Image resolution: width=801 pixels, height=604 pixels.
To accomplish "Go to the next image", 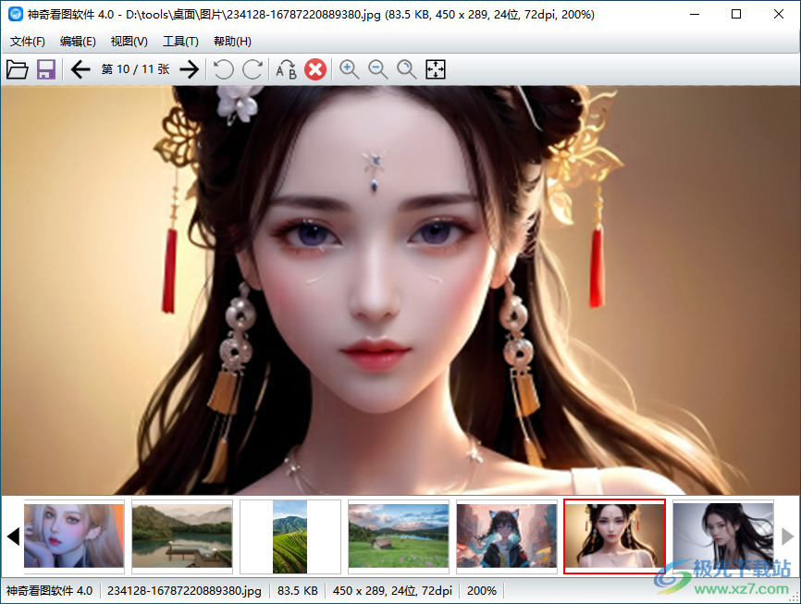I will pyautogui.click(x=189, y=69).
